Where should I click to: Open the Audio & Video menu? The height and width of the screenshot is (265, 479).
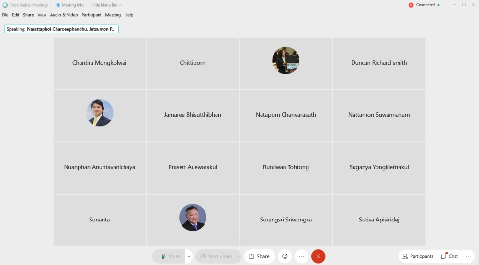[x=64, y=15]
